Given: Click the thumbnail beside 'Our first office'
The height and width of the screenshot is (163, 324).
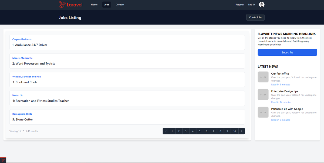Looking at the screenshot, I should (x=263, y=77).
